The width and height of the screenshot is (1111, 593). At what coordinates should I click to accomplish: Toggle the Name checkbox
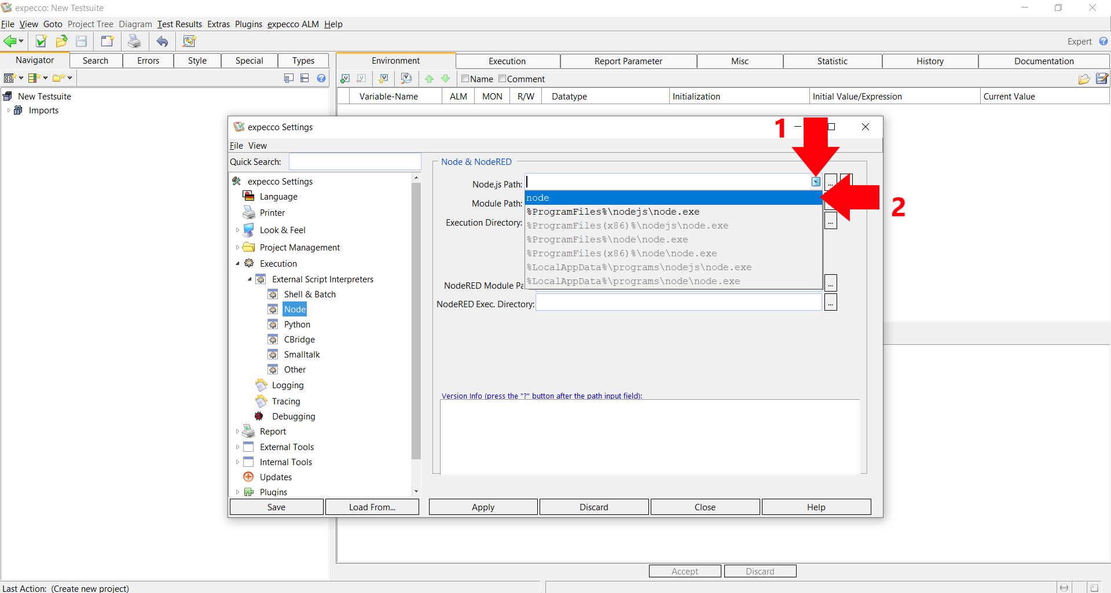point(465,79)
